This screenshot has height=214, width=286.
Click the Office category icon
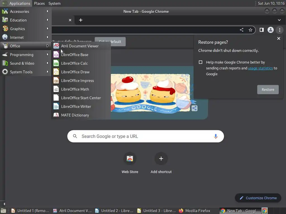tap(5, 46)
